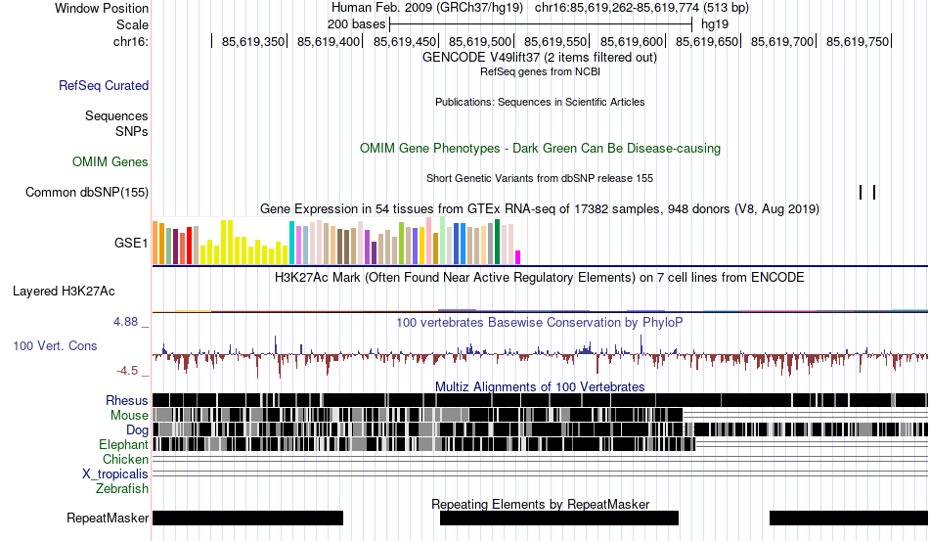Click the RepeatMasker track label
Viewport: 929px width, 541px height.
(x=108, y=518)
